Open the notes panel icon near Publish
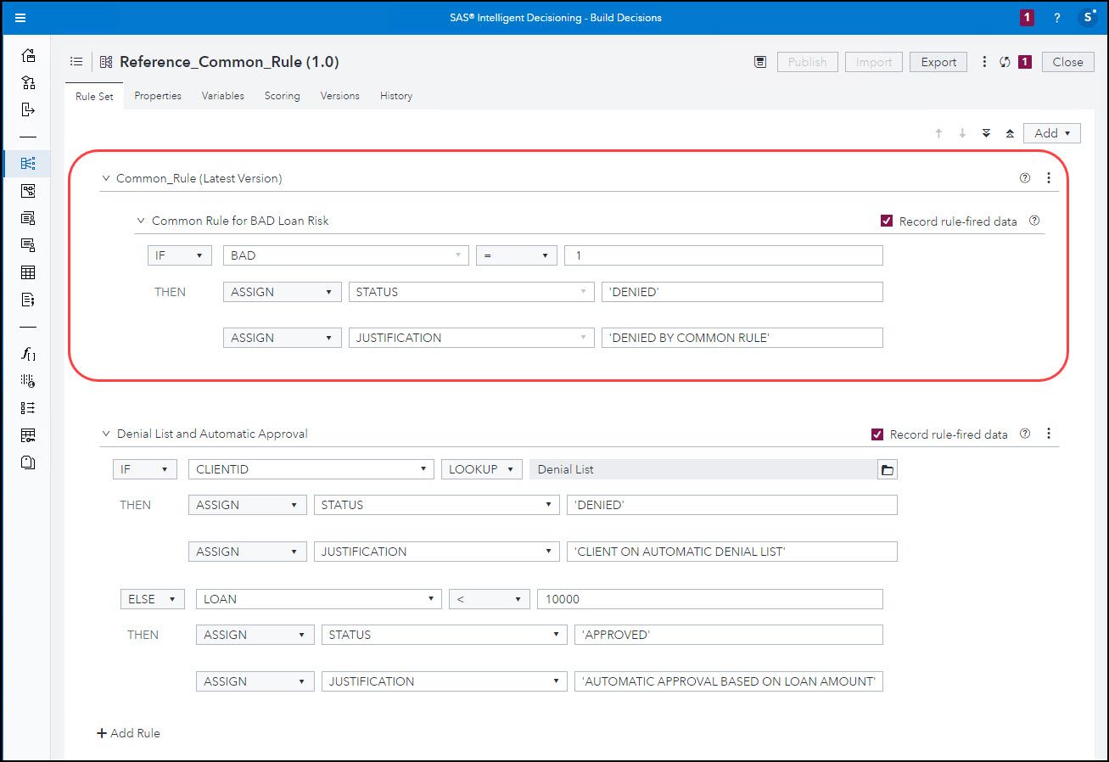Viewport: 1109px width, 762px height. 759,62
